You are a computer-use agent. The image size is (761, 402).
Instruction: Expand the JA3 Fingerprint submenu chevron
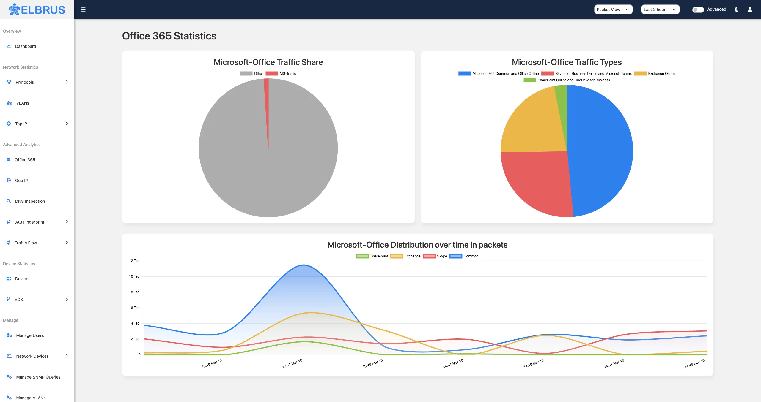point(67,222)
